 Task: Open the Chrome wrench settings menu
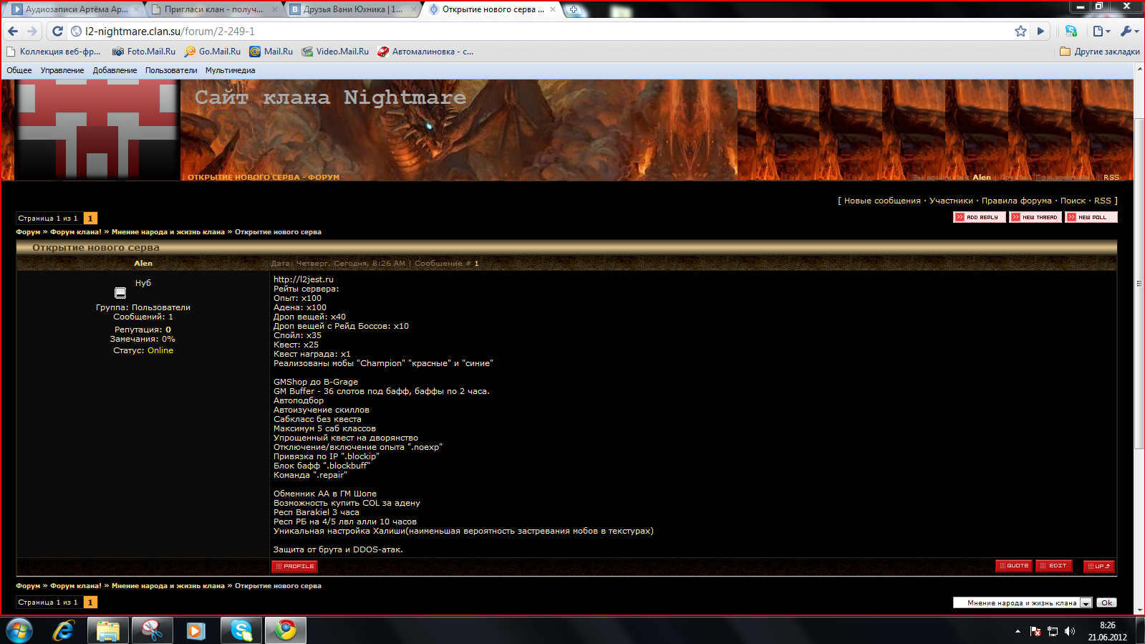(1129, 31)
